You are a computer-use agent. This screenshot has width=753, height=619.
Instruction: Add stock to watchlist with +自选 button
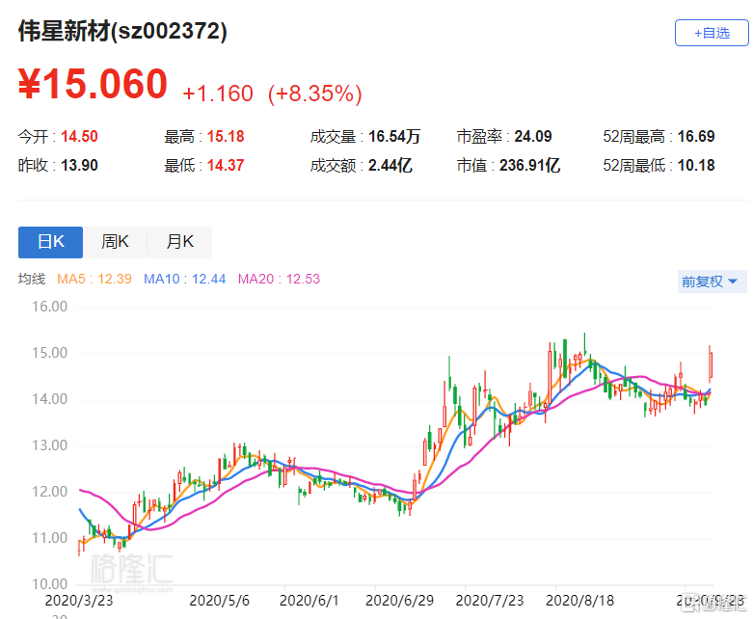coord(712,33)
